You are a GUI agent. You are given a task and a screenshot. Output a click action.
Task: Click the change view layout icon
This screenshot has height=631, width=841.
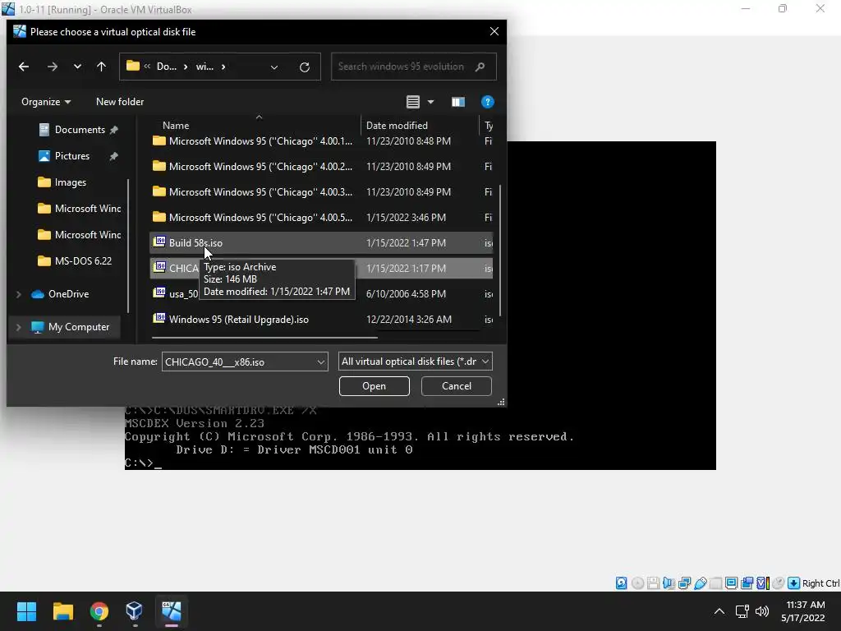coord(412,101)
